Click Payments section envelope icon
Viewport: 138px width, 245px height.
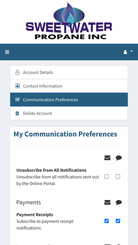click(107, 202)
